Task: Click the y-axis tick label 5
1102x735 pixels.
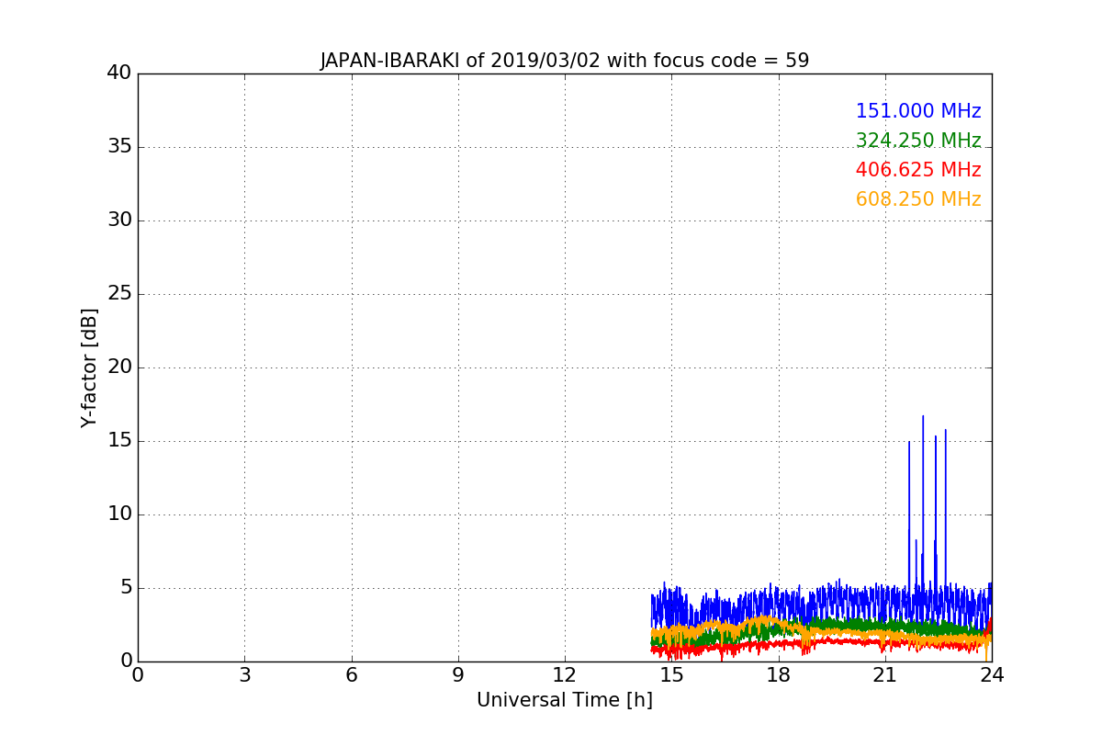Action: [x=125, y=588]
